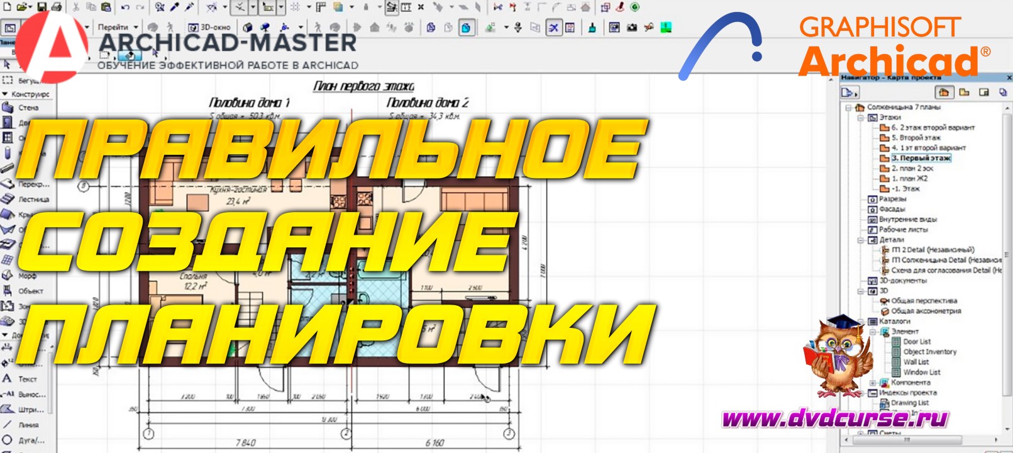Open the Перейти dropdown

pyautogui.click(x=117, y=27)
